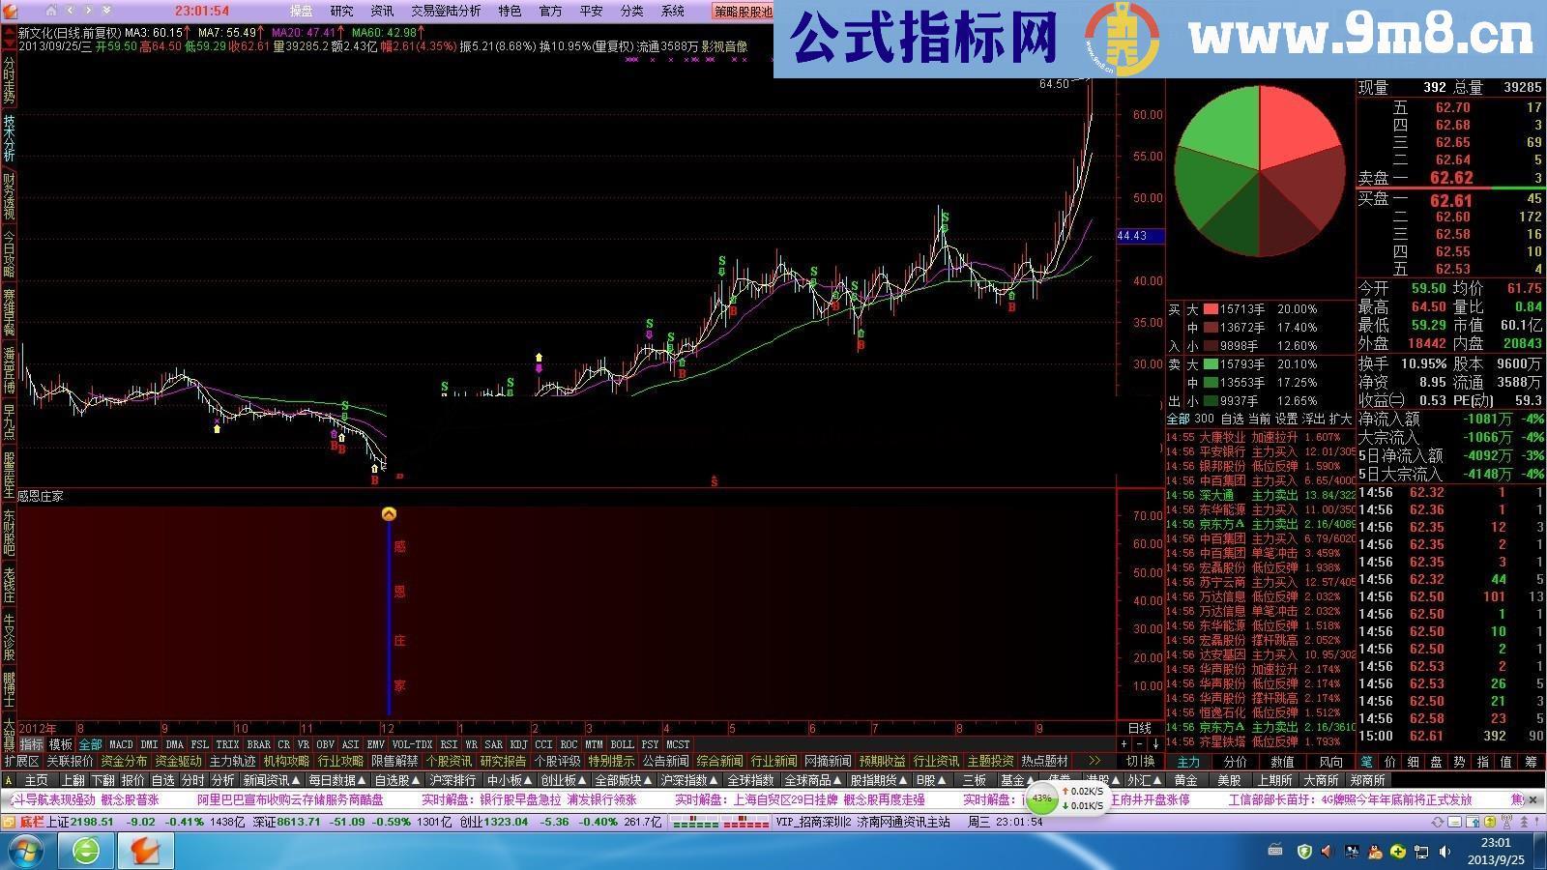The height and width of the screenshot is (870, 1547).
Task: Select the TRIX indicator
Action: pyautogui.click(x=227, y=744)
